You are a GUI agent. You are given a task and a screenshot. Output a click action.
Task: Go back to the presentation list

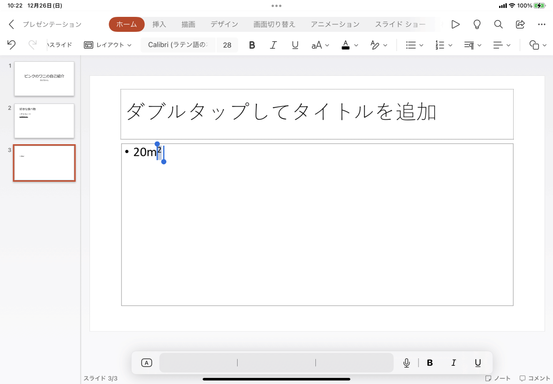coord(11,24)
